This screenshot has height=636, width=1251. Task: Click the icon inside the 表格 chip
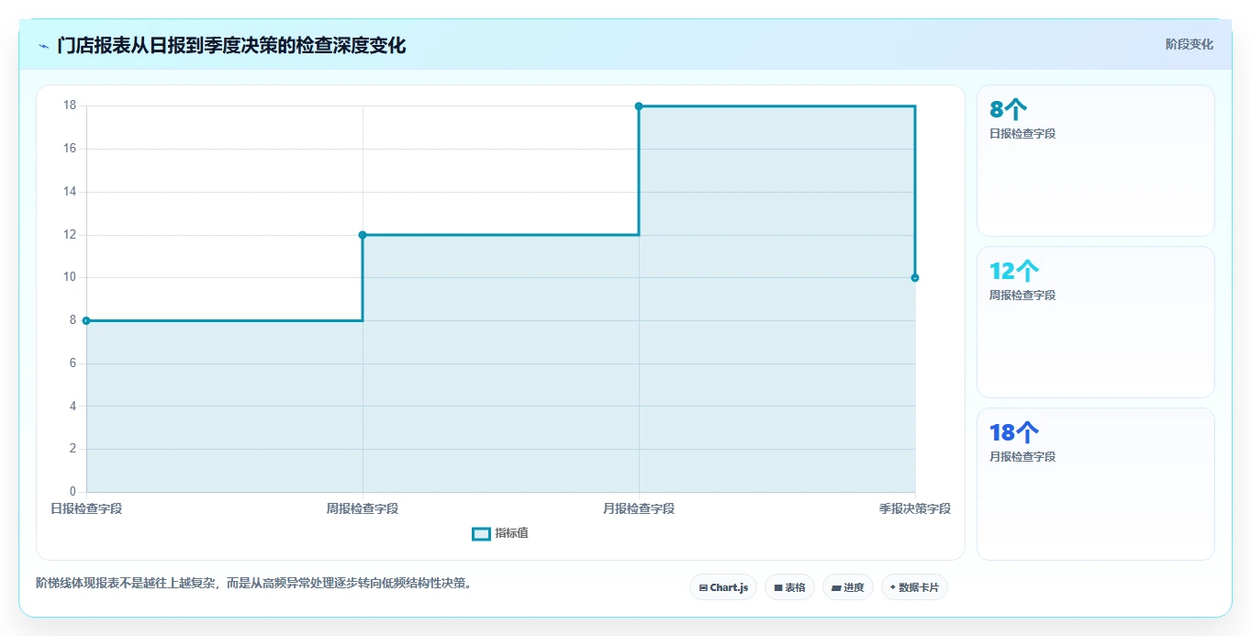coord(778,587)
